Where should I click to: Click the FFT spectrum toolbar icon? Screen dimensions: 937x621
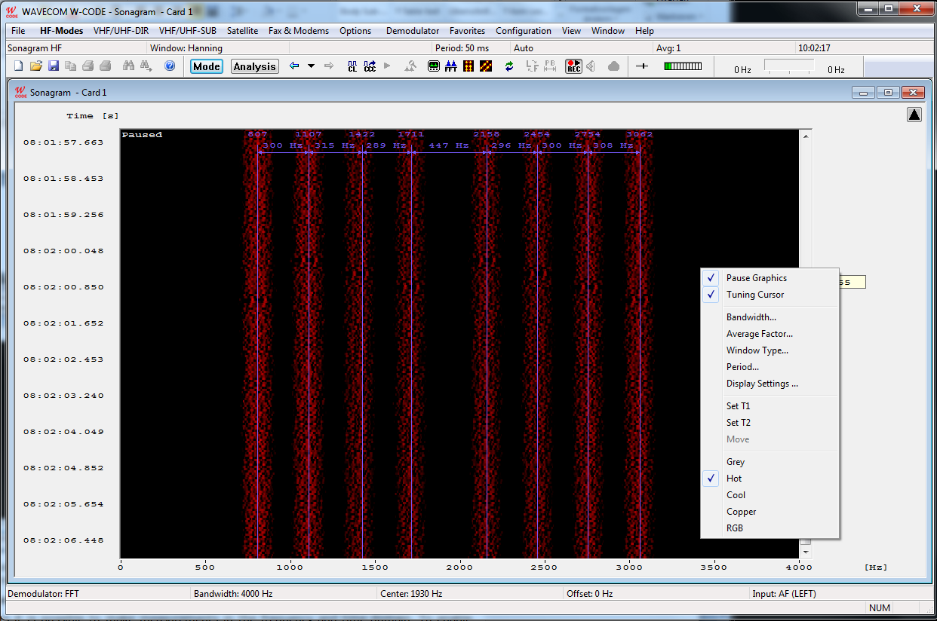[450, 66]
